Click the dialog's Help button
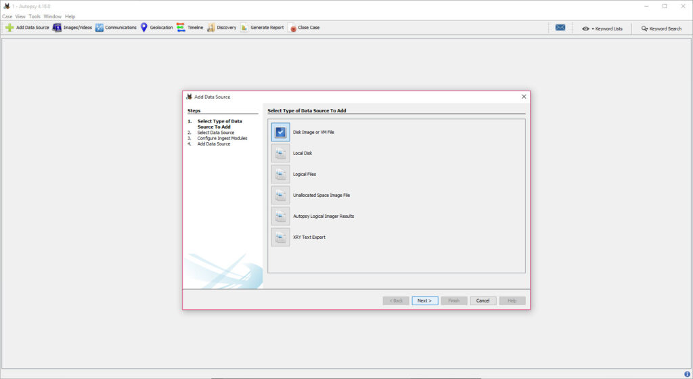Screen dimensions: 693x379 tap(512, 300)
